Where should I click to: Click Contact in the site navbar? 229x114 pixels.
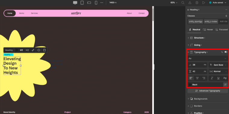[142, 13]
